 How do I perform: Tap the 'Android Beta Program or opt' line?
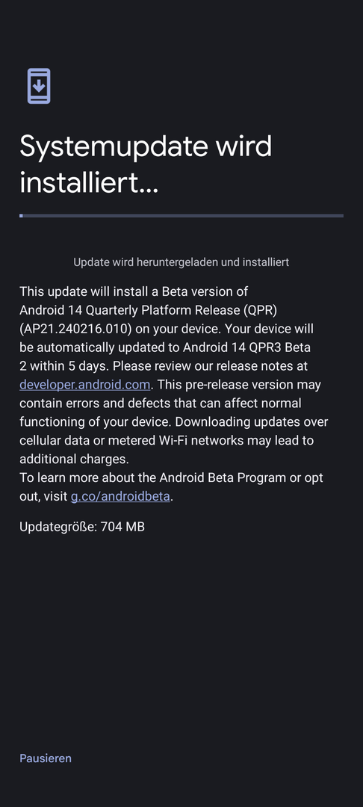coord(241,477)
